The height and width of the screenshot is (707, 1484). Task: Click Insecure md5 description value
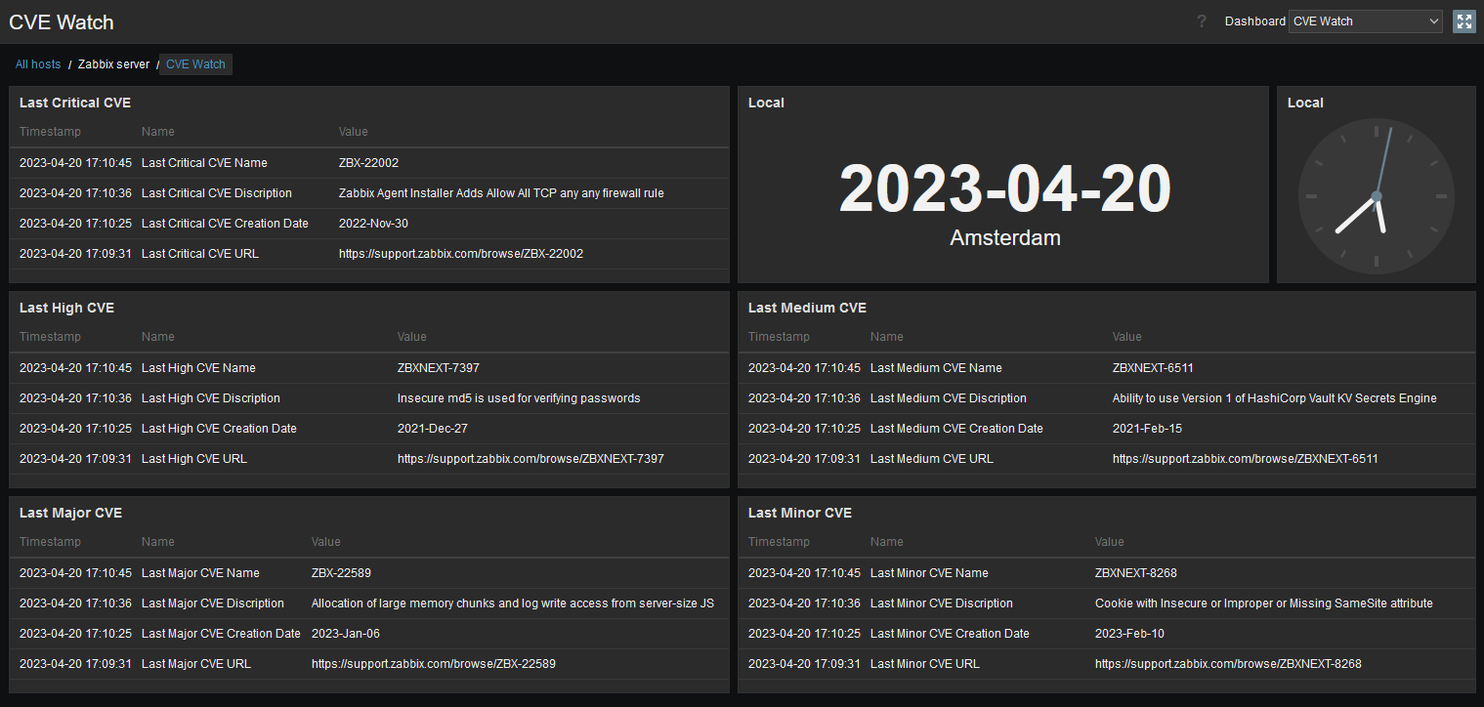click(x=519, y=398)
